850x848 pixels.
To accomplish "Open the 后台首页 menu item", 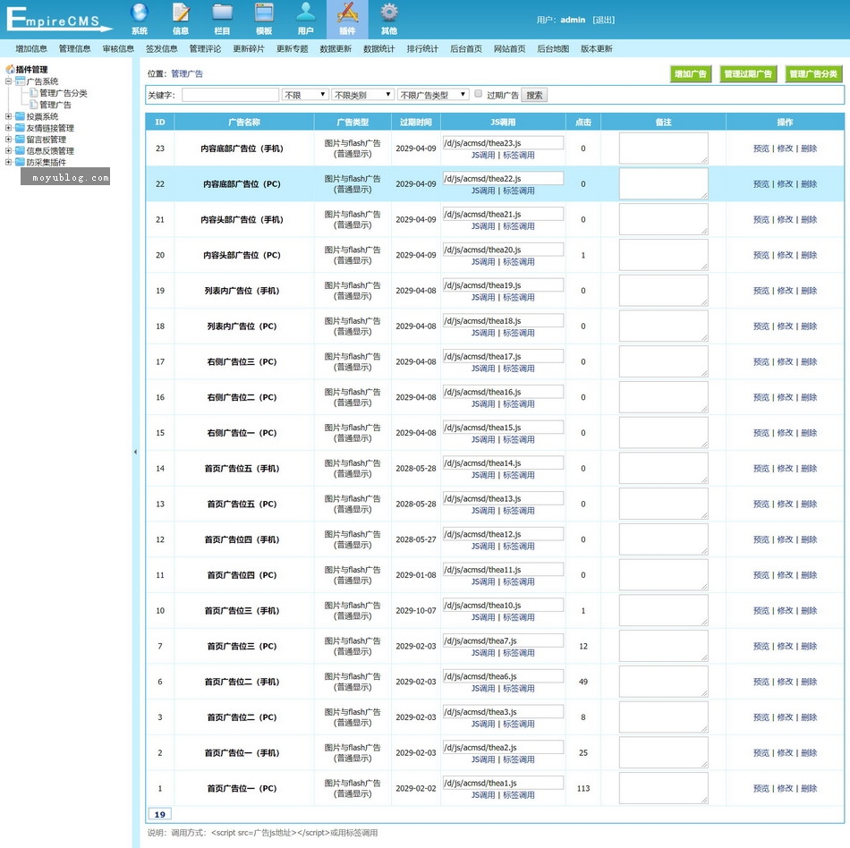I will [x=466, y=49].
